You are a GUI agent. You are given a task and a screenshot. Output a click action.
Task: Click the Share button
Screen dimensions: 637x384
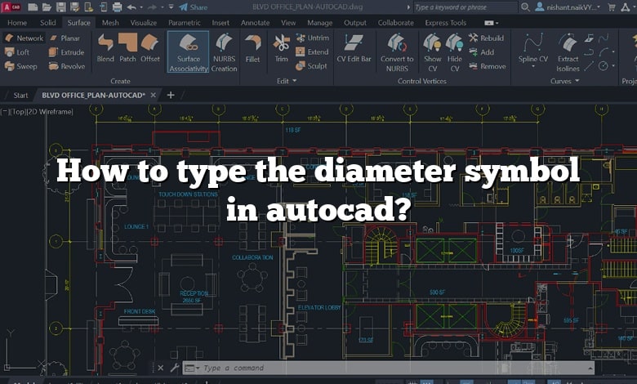(x=193, y=7)
